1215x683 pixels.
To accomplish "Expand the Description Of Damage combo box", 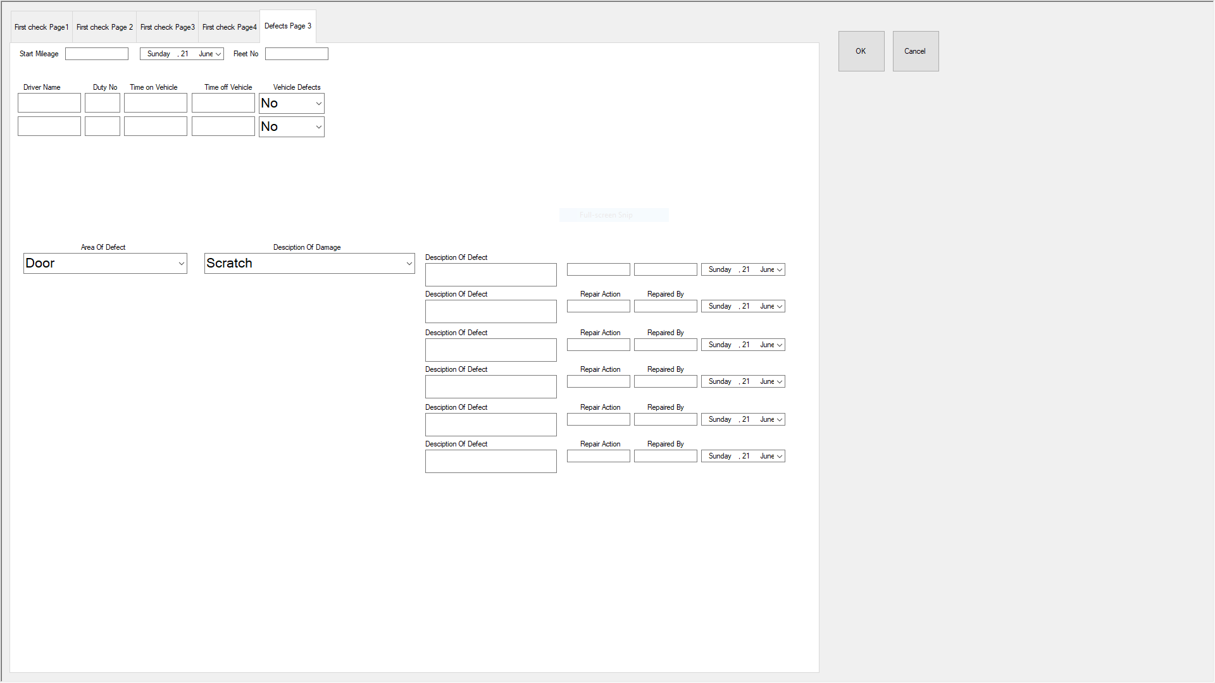I will [x=409, y=264].
